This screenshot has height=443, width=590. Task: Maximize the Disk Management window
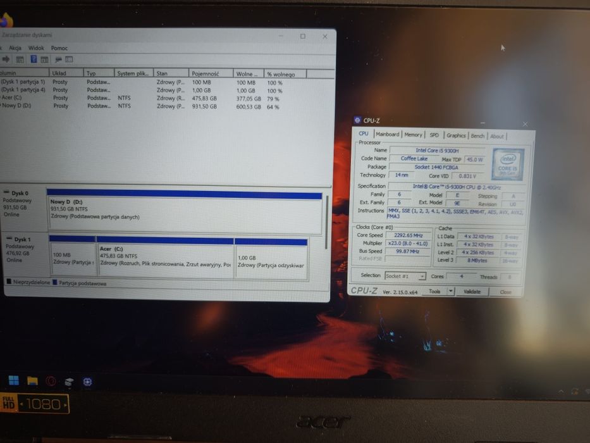303,36
